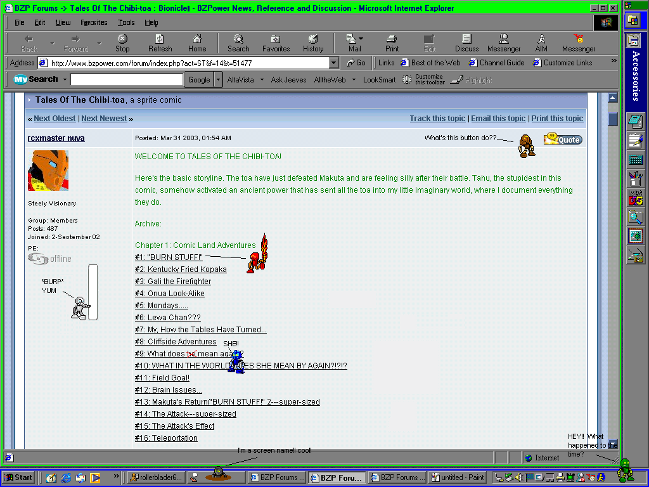Image resolution: width=649 pixels, height=487 pixels.
Task: Open the Windows Start menu
Action: click(18, 477)
